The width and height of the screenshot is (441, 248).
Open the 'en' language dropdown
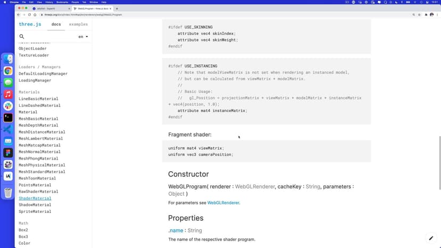pyautogui.click(x=83, y=37)
